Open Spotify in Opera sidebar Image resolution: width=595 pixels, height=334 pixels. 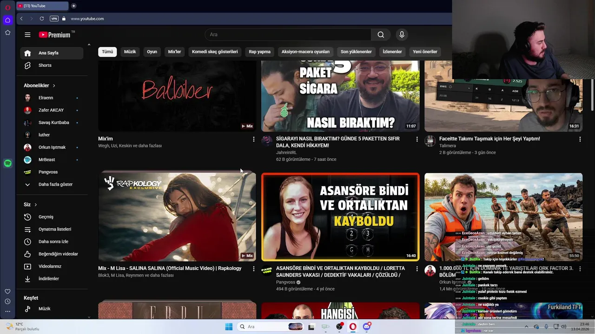7,163
